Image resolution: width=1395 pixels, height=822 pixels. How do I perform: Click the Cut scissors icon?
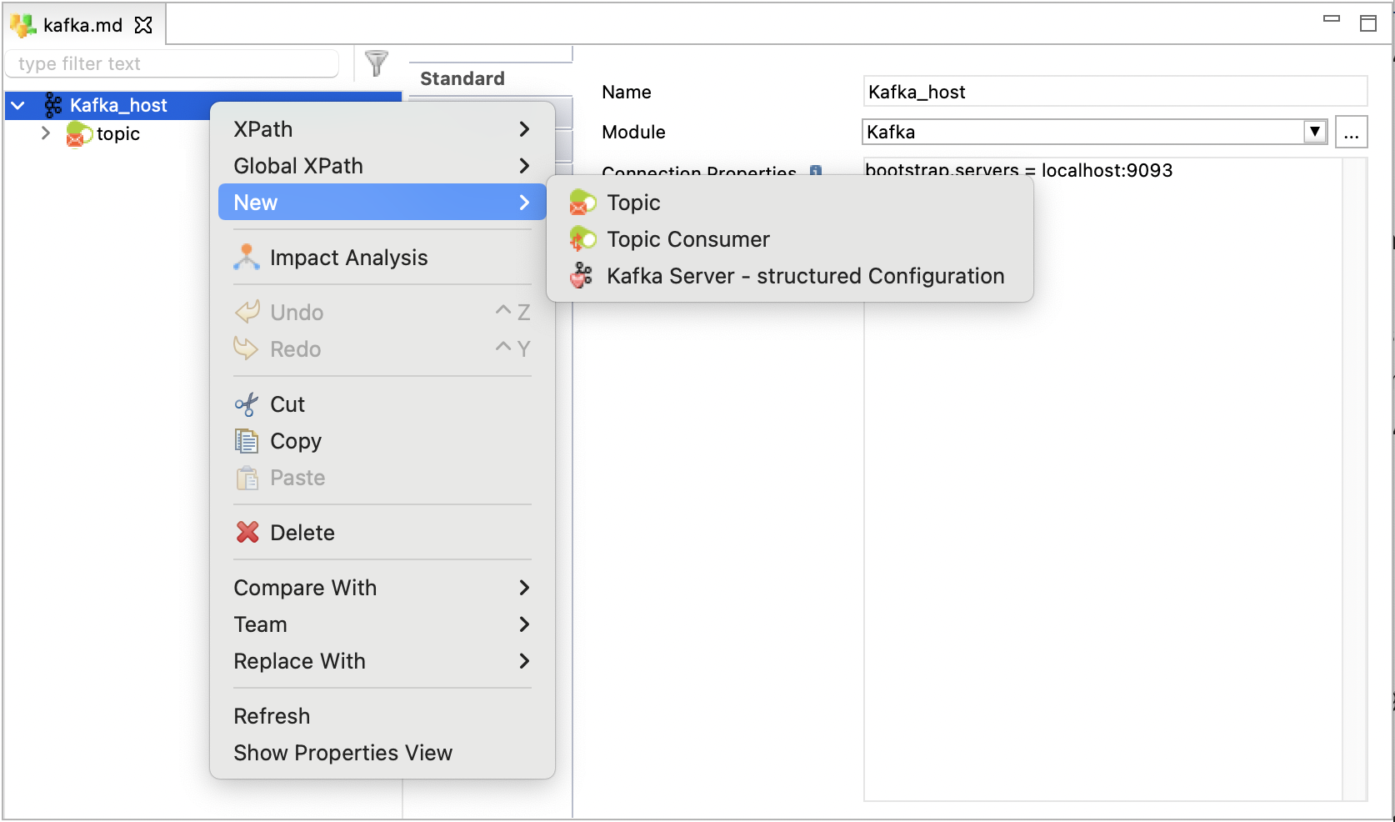[x=245, y=403]
